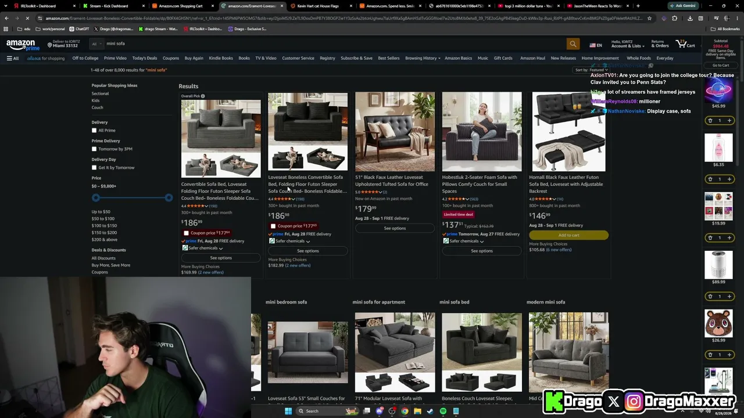744x418 pixels.
Task: See options for the Hobestluk 2-Seater sofa
Action: [x=482, y=251]
